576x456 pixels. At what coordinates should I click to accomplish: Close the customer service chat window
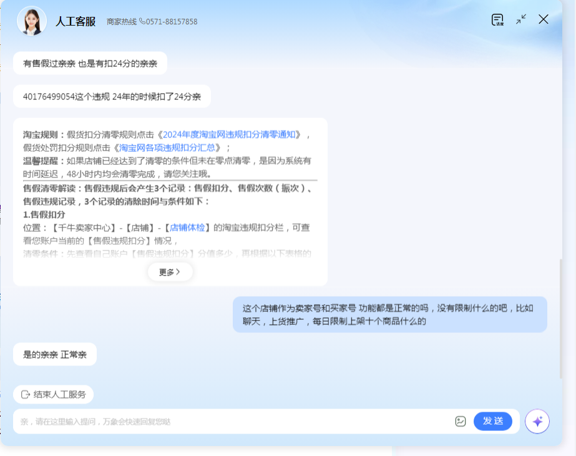[x=544, y=19]
